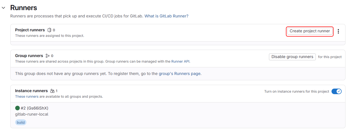Open the What is GitLab Runner link

[x=166, y=16]
